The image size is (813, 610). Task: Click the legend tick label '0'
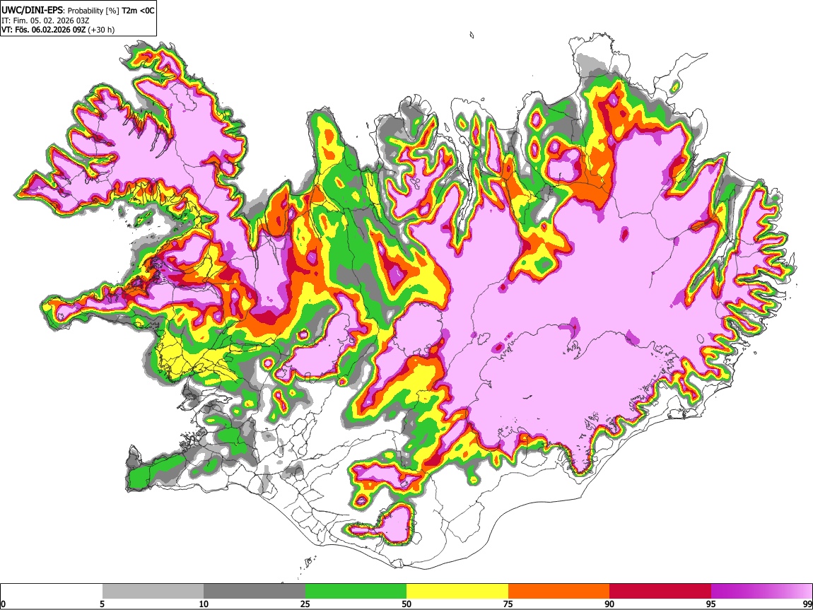(3, 604)
